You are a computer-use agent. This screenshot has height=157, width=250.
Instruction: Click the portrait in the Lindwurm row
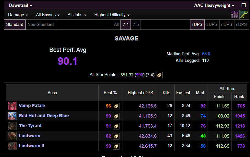12,136
